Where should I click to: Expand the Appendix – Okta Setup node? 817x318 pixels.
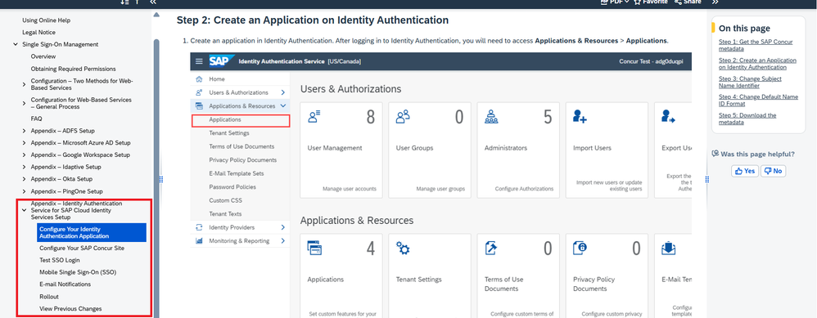point(24,179)
